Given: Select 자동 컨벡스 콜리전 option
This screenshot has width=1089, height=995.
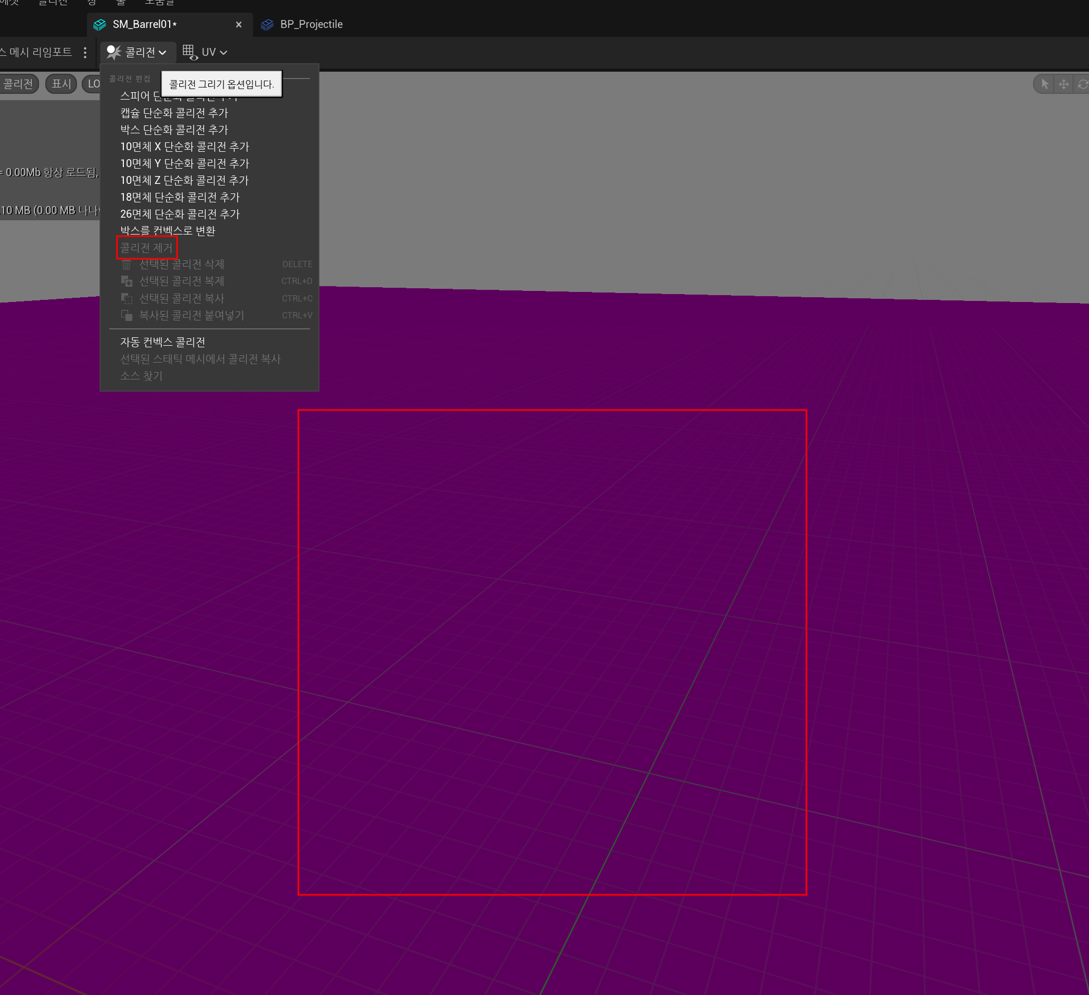Looking at the screenshot, I should 162,342.
